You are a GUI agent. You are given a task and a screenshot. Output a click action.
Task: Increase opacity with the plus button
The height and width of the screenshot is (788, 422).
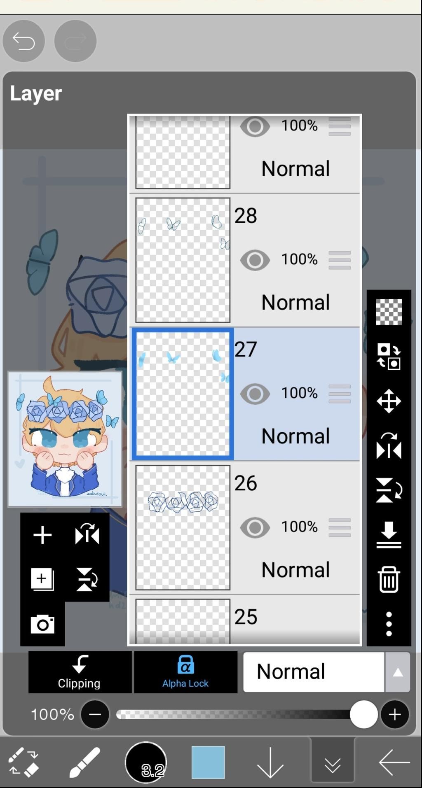click(394, 714)
